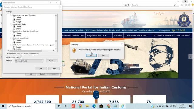Open the Single Window menu
194x109 pixels.
coord(94,35)
